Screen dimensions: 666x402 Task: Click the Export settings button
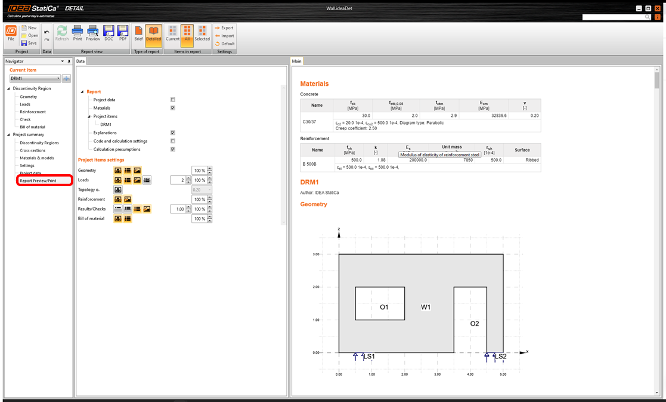pos(224,28)
